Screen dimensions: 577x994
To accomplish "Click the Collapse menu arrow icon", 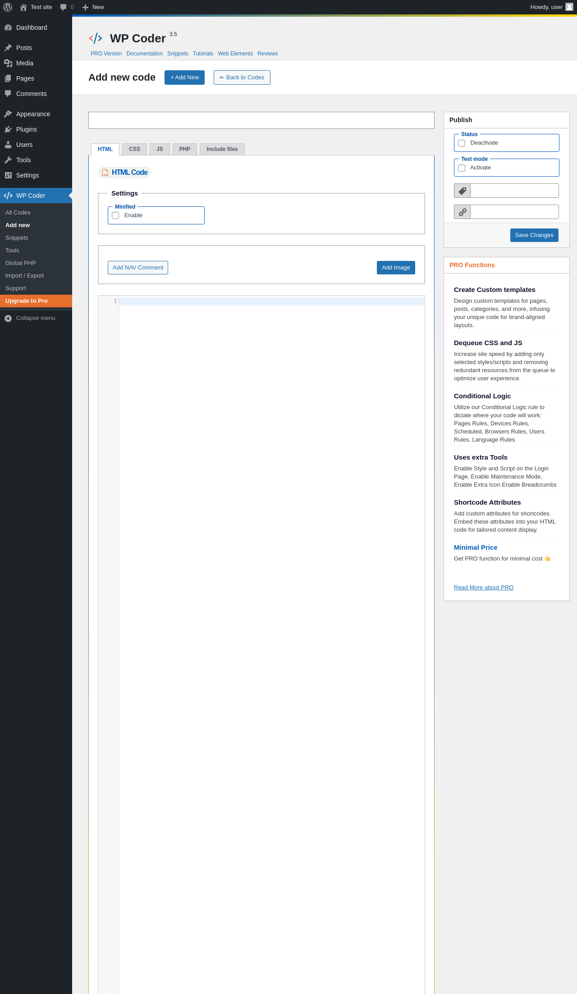I will (x=8, y=318).
